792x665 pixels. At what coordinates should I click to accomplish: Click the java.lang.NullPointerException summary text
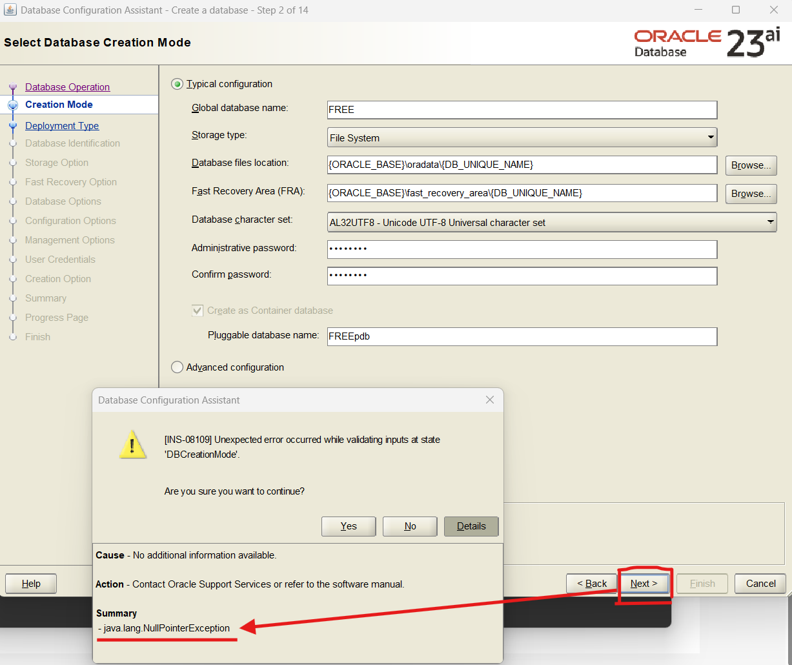click(167, 628)
